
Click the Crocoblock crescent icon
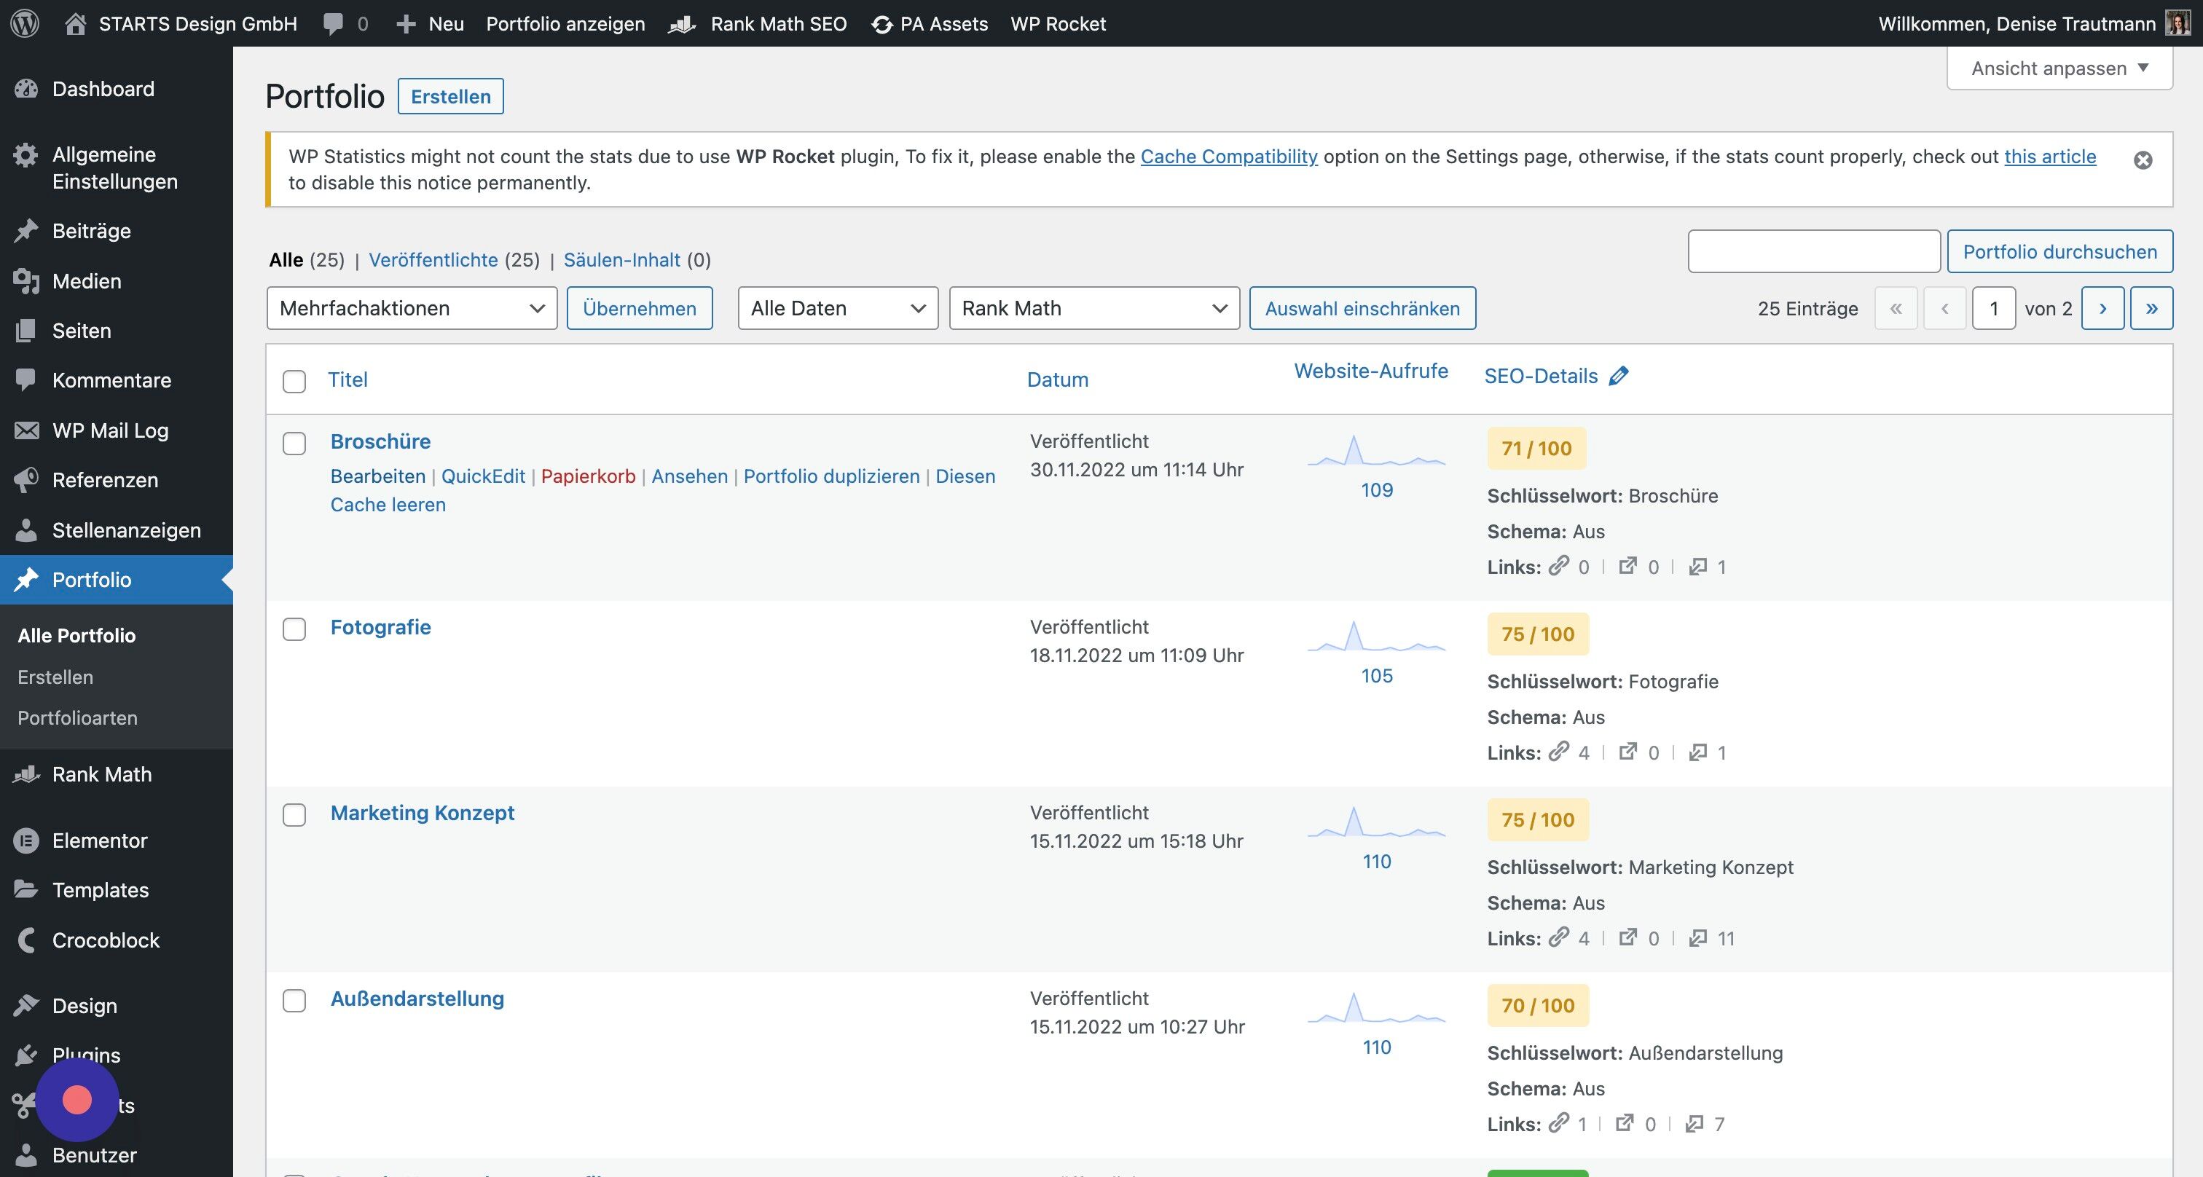26,940
